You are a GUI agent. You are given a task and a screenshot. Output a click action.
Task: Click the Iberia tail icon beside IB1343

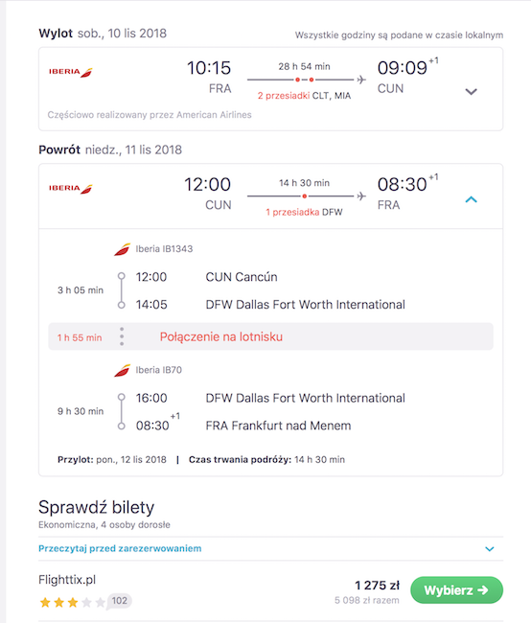pos(122,249)
